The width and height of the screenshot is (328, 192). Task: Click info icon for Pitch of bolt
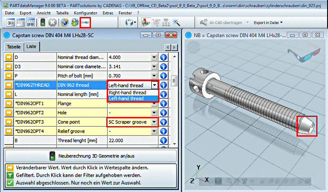pyautogui.click(x=164, y=75)
